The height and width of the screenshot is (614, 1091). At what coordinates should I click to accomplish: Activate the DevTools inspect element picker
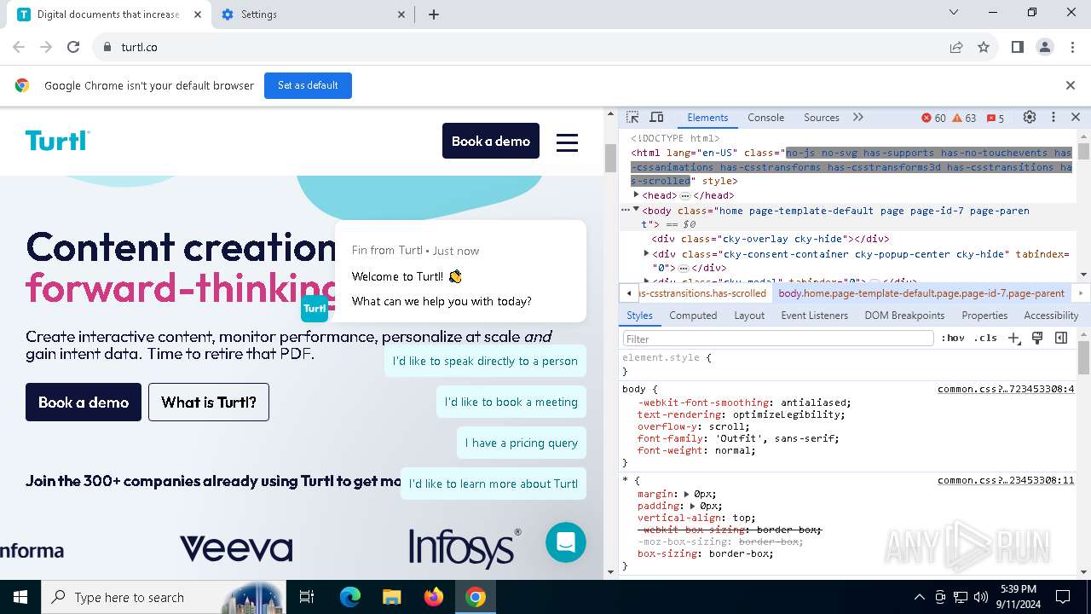(x=632, y=118)
